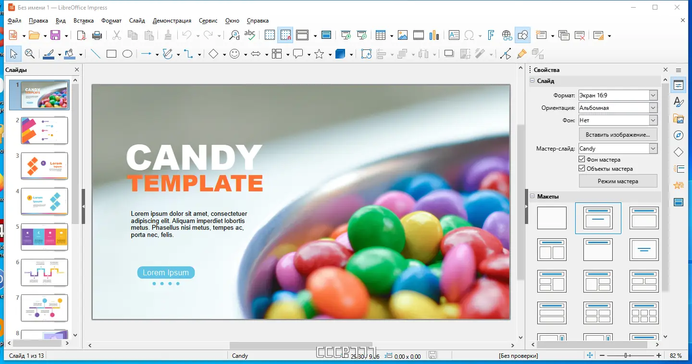This screenshot has width=692, height=364.
Task: Open the 'Мастер-слайд' dropdown
Action: pyautogui.click(x=653, y=149)
